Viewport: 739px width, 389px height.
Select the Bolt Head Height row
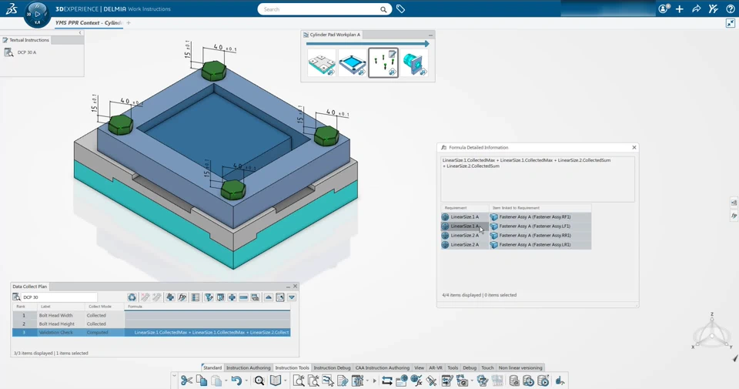coord(151,324)
